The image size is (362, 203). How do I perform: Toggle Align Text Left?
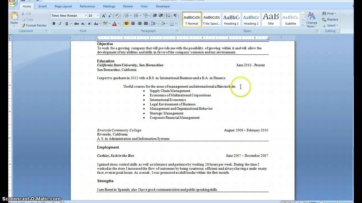(126, 24)
